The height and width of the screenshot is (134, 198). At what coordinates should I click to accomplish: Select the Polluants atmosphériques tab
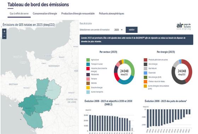click(x=111, y=13)
